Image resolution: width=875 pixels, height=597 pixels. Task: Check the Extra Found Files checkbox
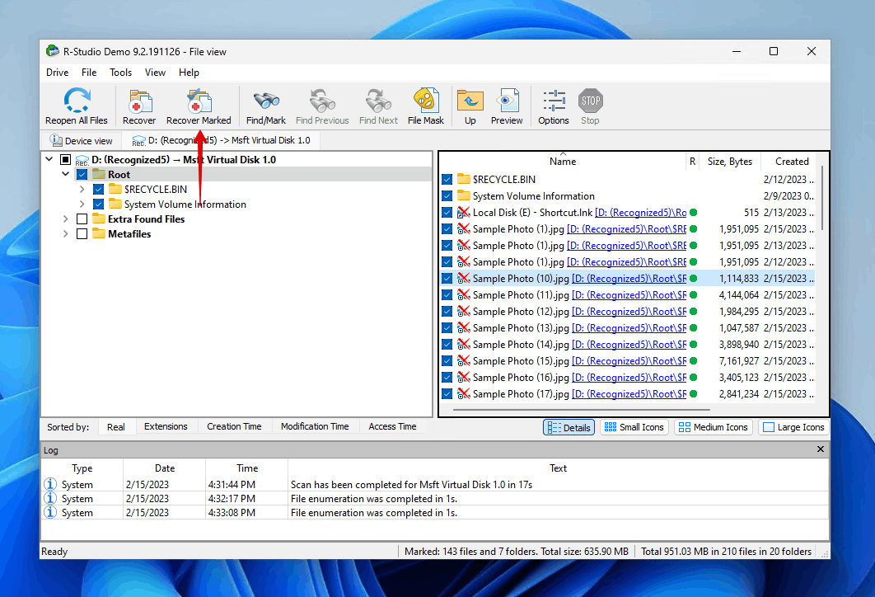(x=82, y=219)
